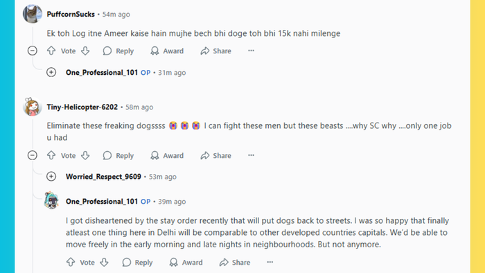The width and height of the screenshot is (485, 273).
Task: Open more options on PuffcornSucks' comment
Action: [x=251, y=51]
